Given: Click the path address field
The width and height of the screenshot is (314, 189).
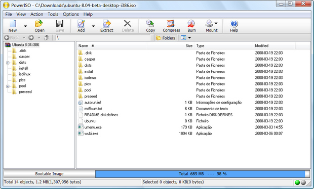Looking at the screenshot, I should tap(103, 37).
